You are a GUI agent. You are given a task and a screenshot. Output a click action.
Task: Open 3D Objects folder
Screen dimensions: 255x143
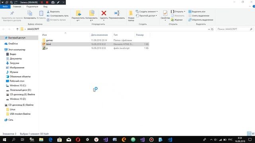point(20,77)
